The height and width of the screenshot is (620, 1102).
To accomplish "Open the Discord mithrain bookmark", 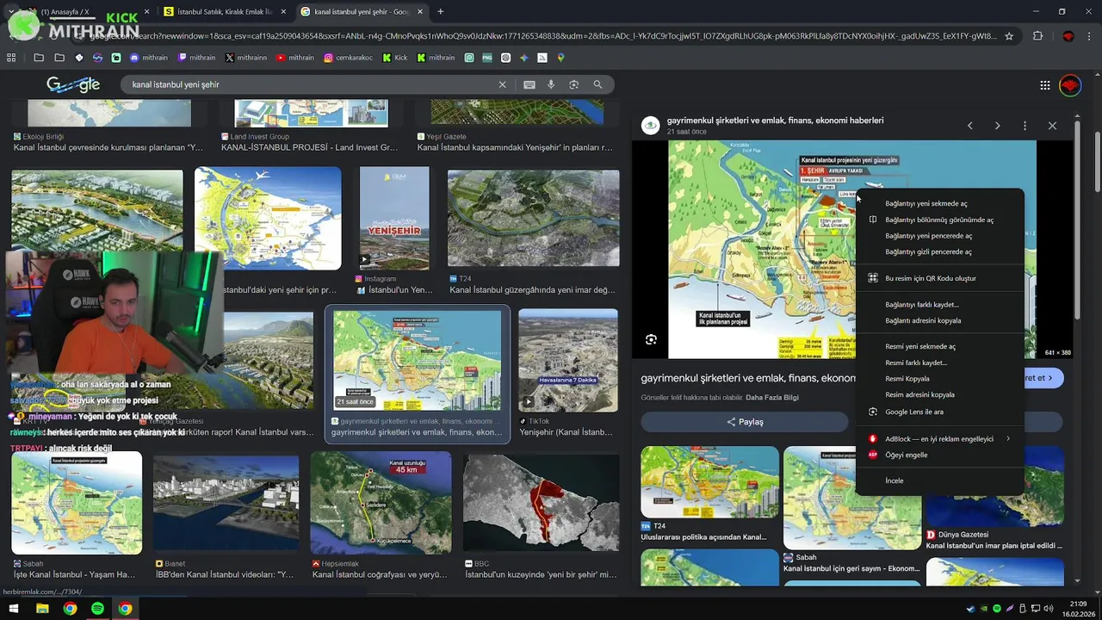I will pyautogui.click(x=149, y=58).
